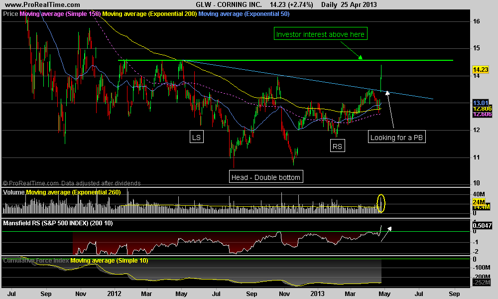Click the 0.5047 Mansfield RS value tag
This screenshot has height=299, width=498.
point(482,225)
